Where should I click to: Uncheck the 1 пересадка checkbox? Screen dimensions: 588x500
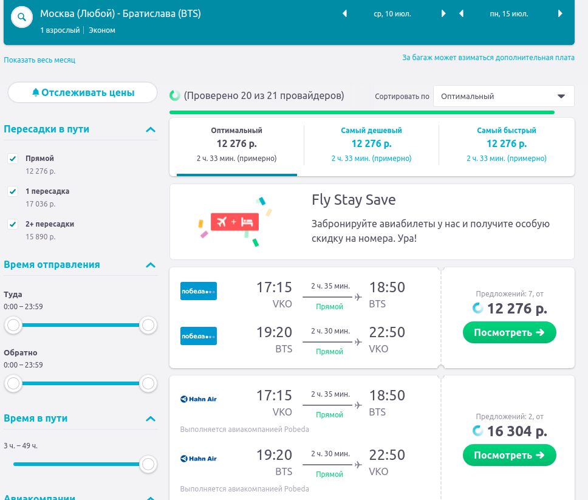(13, 191)
